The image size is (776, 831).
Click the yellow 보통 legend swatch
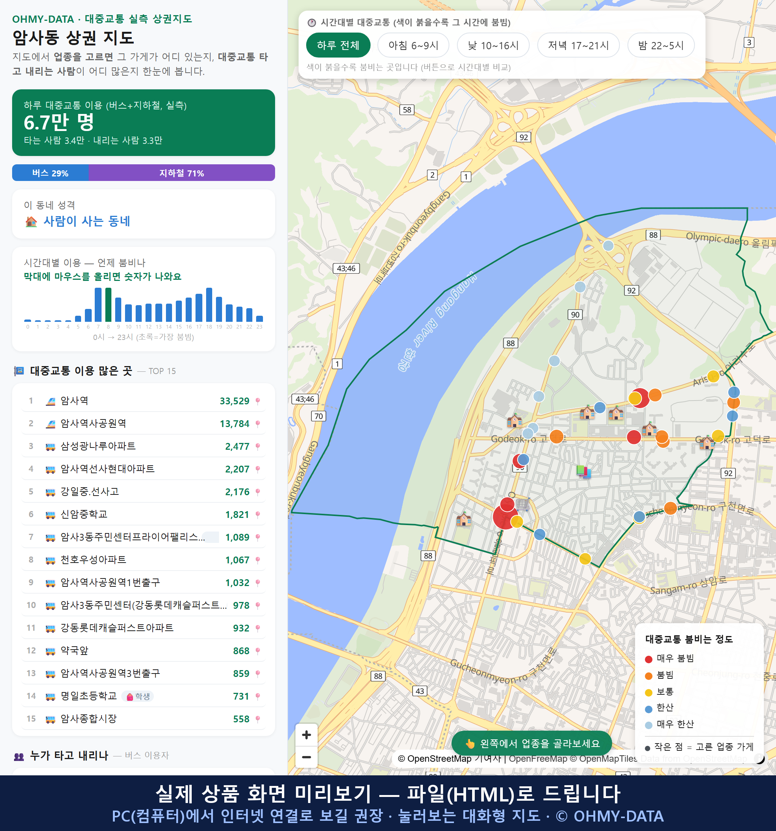[648, 692]
